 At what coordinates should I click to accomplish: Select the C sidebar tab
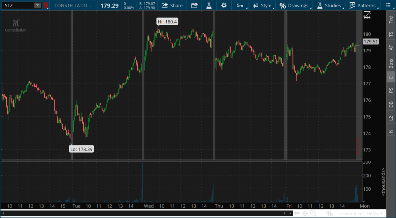(391, 78)
